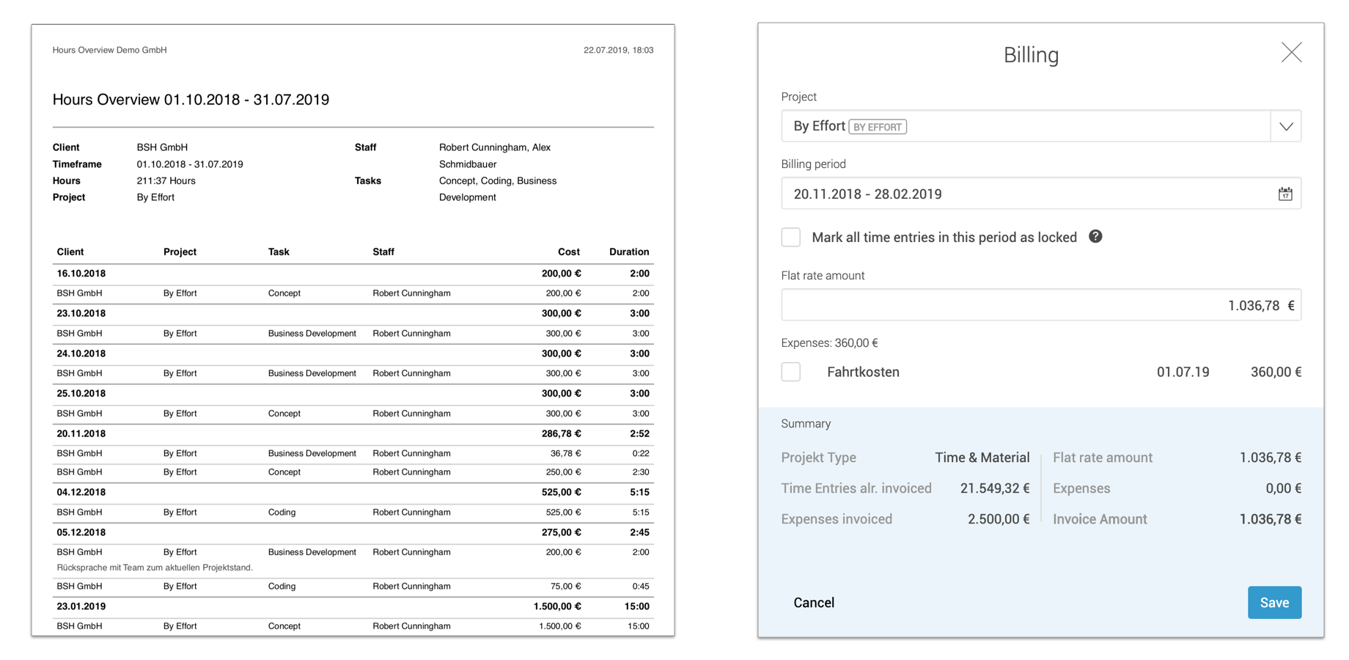Click the Cancel button
Screen dimensions: 1349x660
[814, 602]
